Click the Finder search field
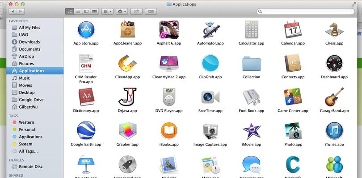This screenshot has width=362, height=178. (x=305, y=11)
